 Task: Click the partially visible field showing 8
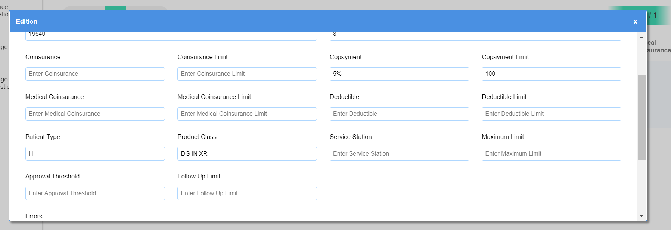[x=475, y=36]
